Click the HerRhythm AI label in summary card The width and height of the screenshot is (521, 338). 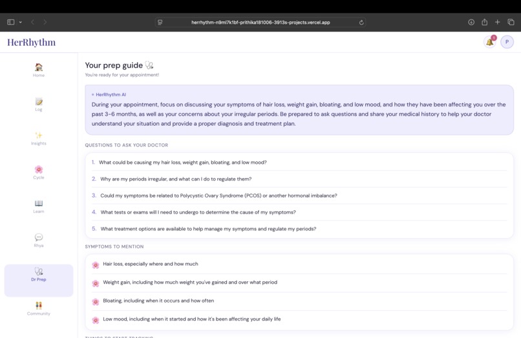coord(111,95)
